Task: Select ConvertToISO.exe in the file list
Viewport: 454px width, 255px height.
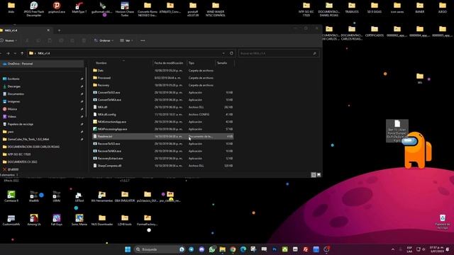Action: [162, 93]
